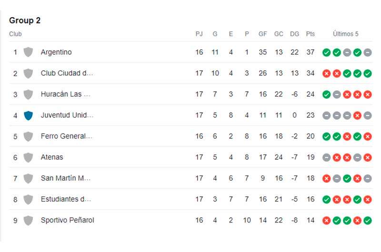The image size is (381, 252).
Task: Click Club Ciudad's first red loss icon
Action: pos(326,73)
